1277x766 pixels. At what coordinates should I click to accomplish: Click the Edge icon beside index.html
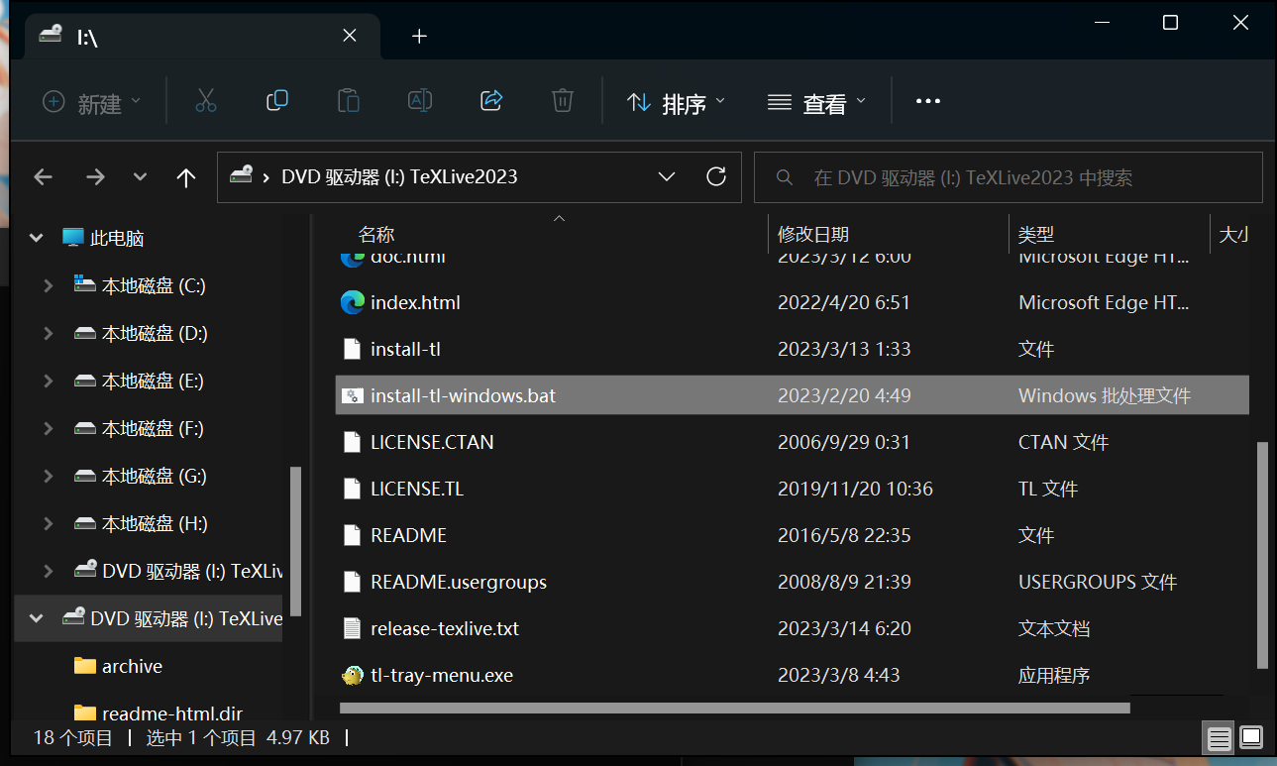(352, 302)
